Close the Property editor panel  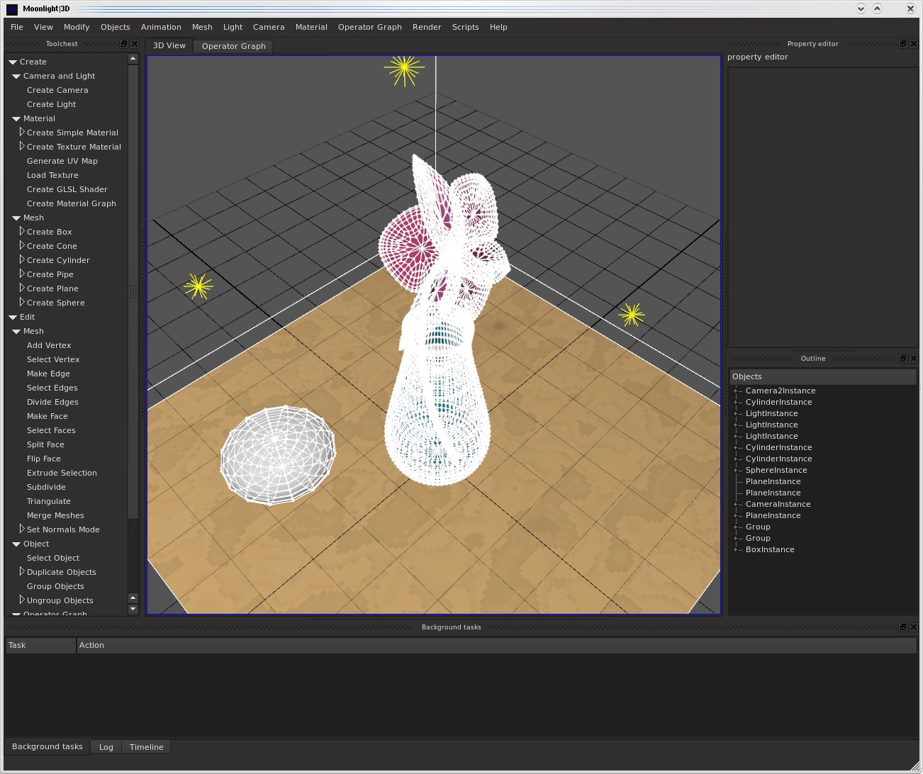pyautogui.click(x=913, y=44)
